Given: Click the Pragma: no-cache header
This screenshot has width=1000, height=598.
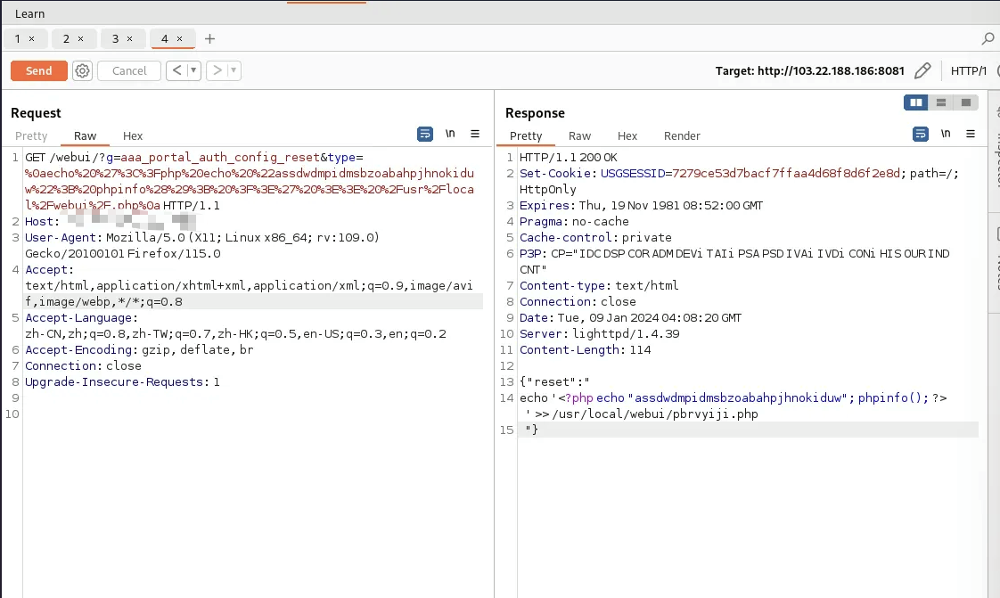Looking at the screenshot, I should click(x=574, y=221).
